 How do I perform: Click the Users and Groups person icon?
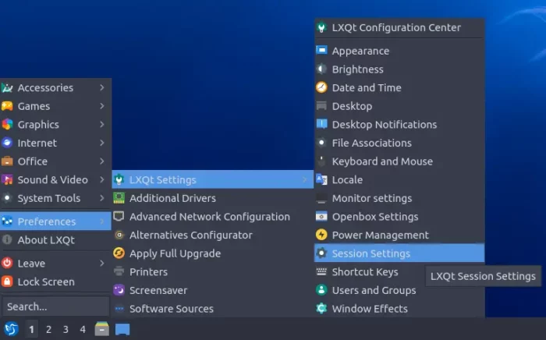tap(321, 290)
